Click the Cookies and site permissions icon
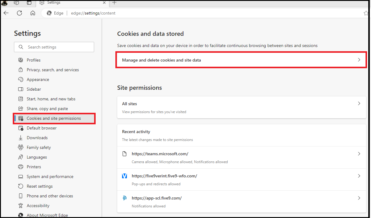Screen dimensions: 371x218 coord(21,118)
